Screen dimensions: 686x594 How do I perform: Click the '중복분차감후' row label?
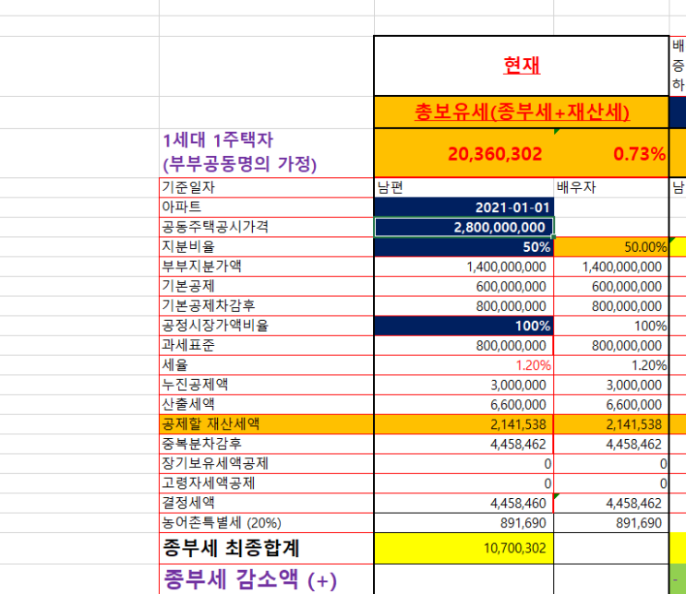click(266, 444)
